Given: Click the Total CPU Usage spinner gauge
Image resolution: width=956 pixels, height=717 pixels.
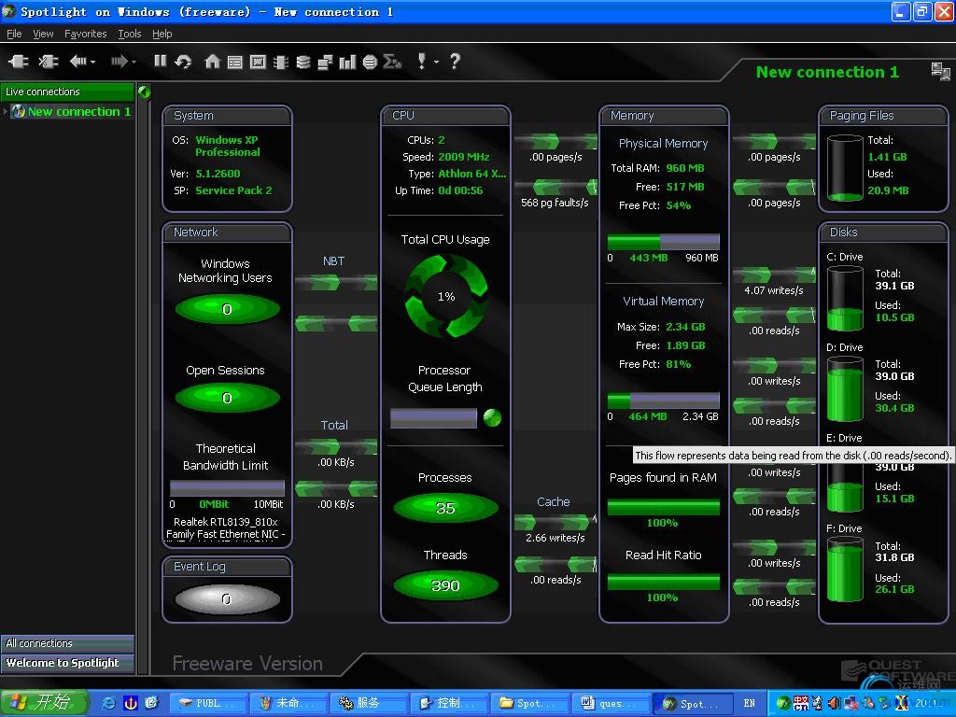Looking at the screenshot, I should (x=446, y=296).
